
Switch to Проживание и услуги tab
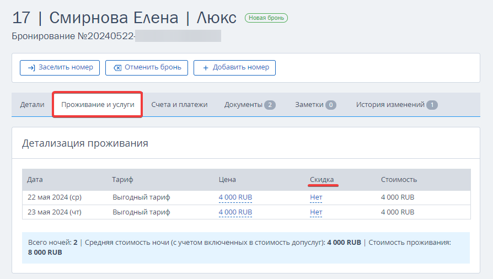(98, 105)
